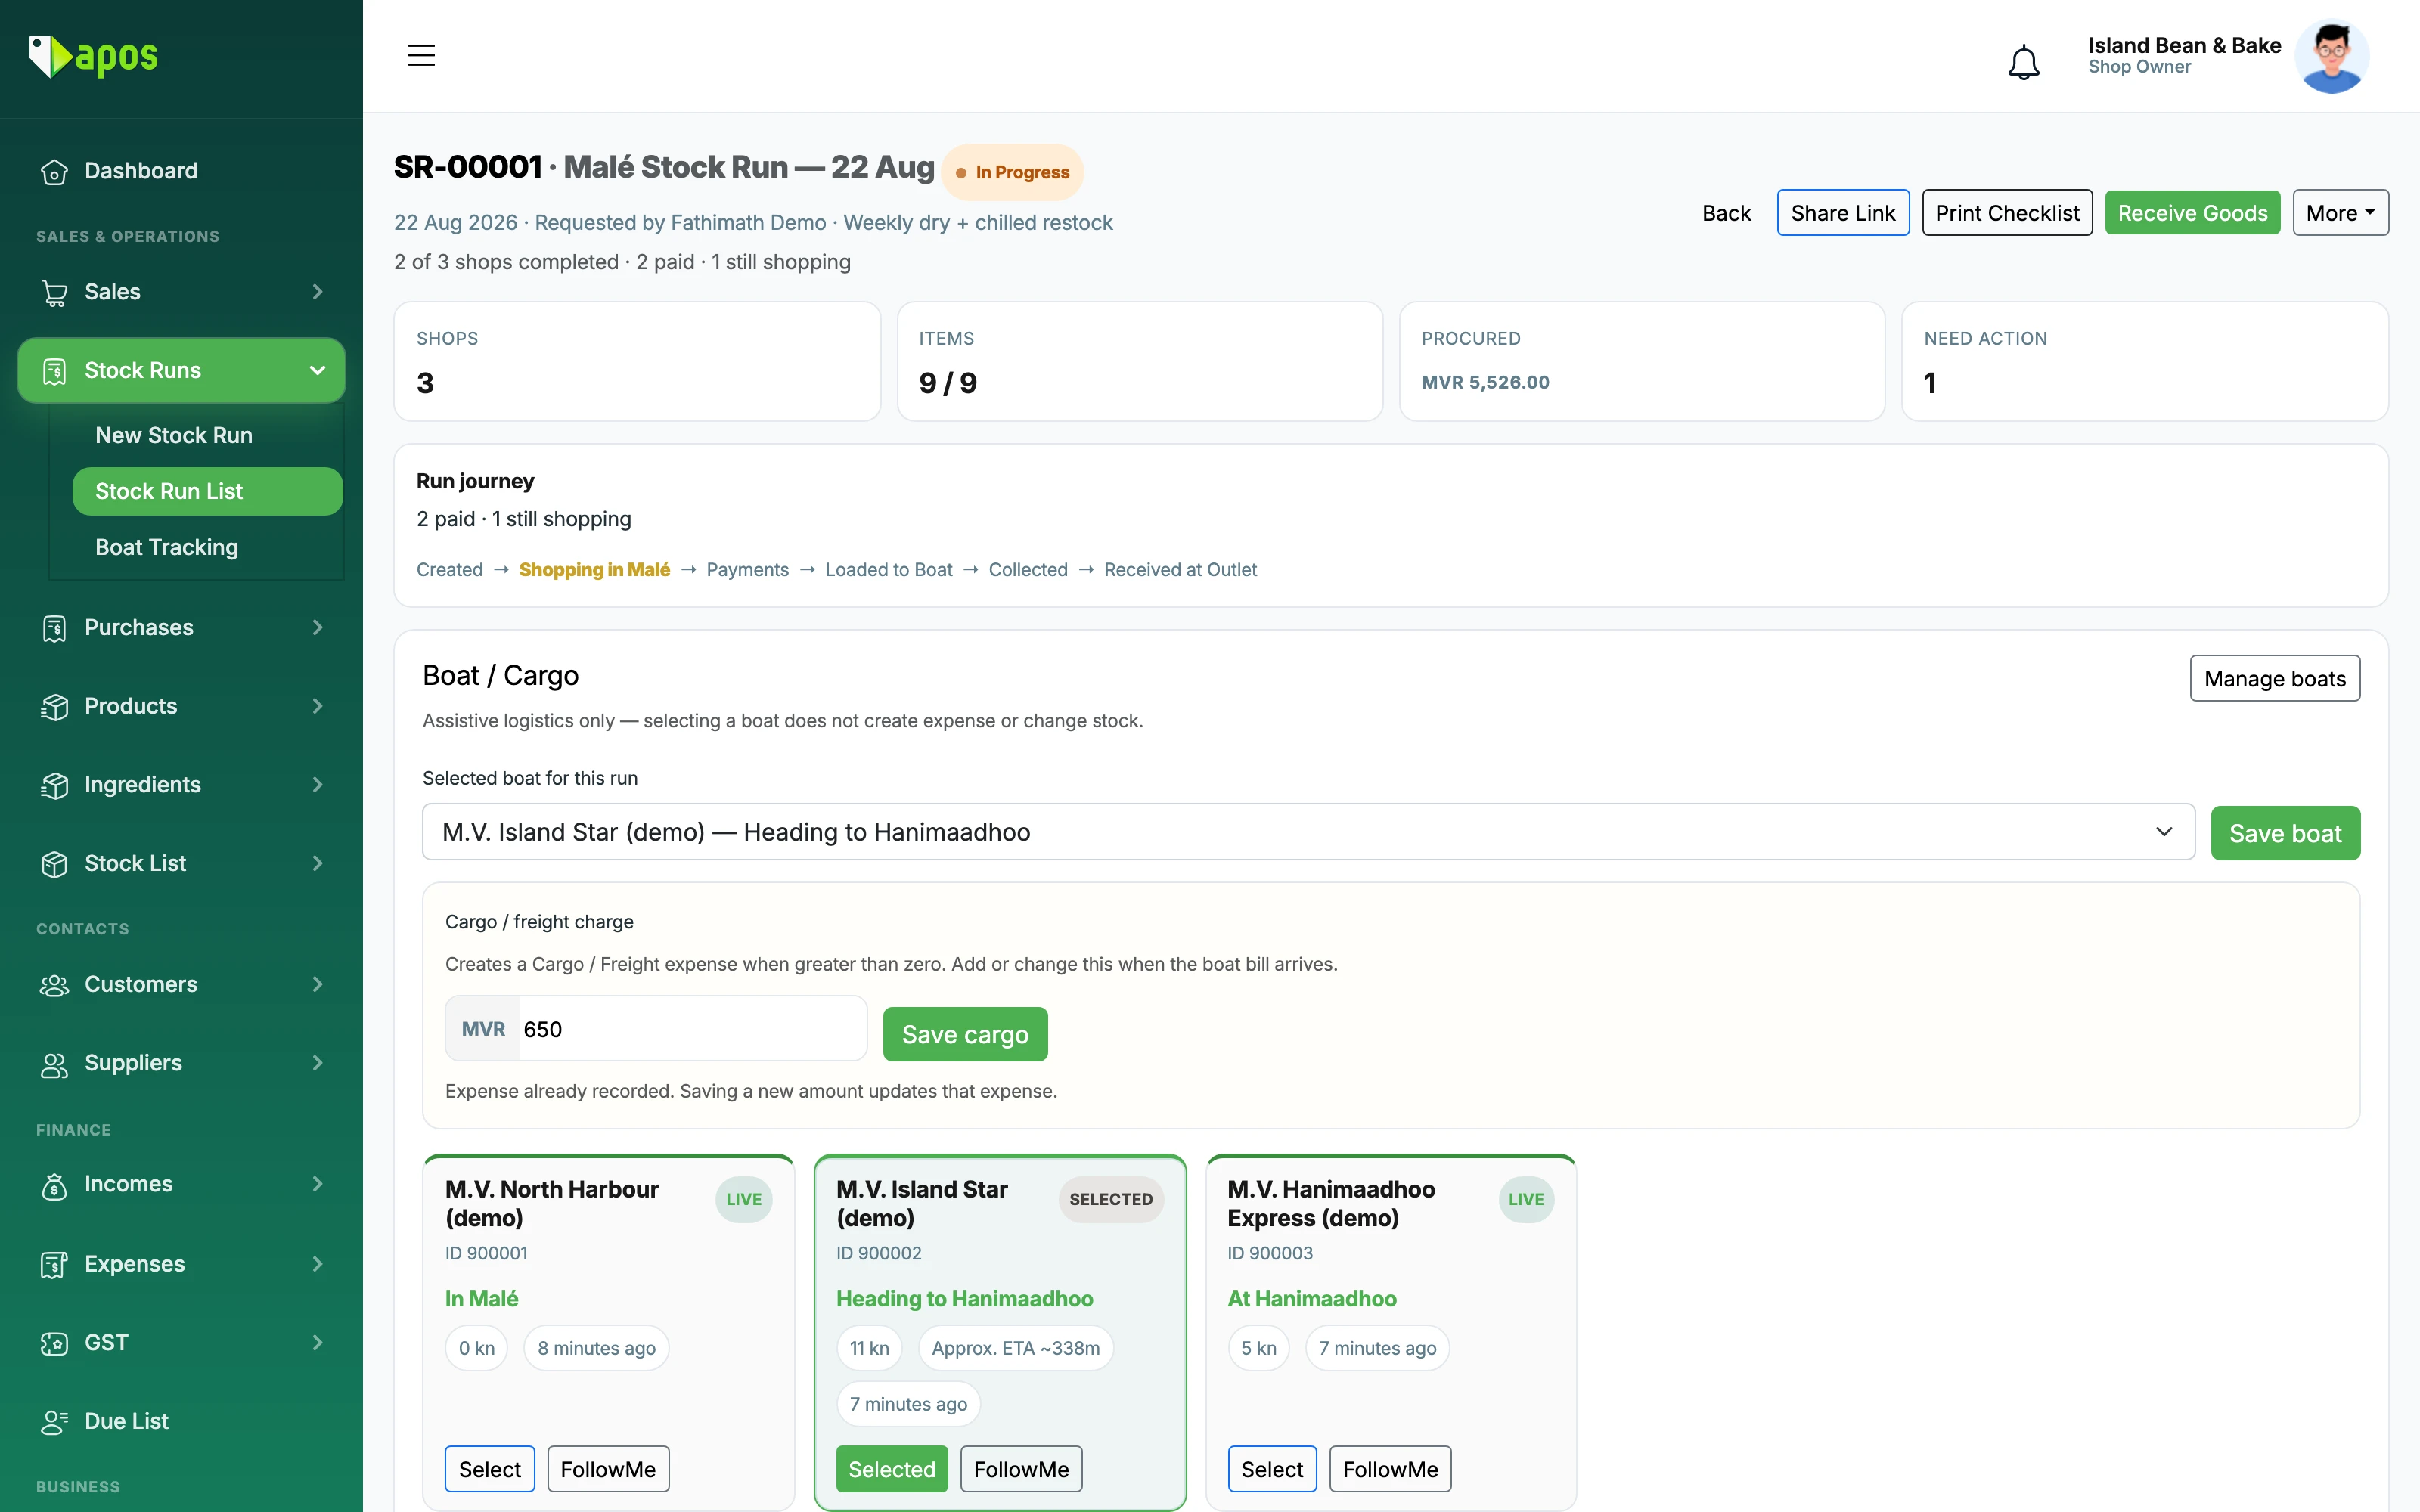This screenshot has width=2420, height=1512.
Task: Expand the Customers submenu chevron
Action: tap(318, 985)
